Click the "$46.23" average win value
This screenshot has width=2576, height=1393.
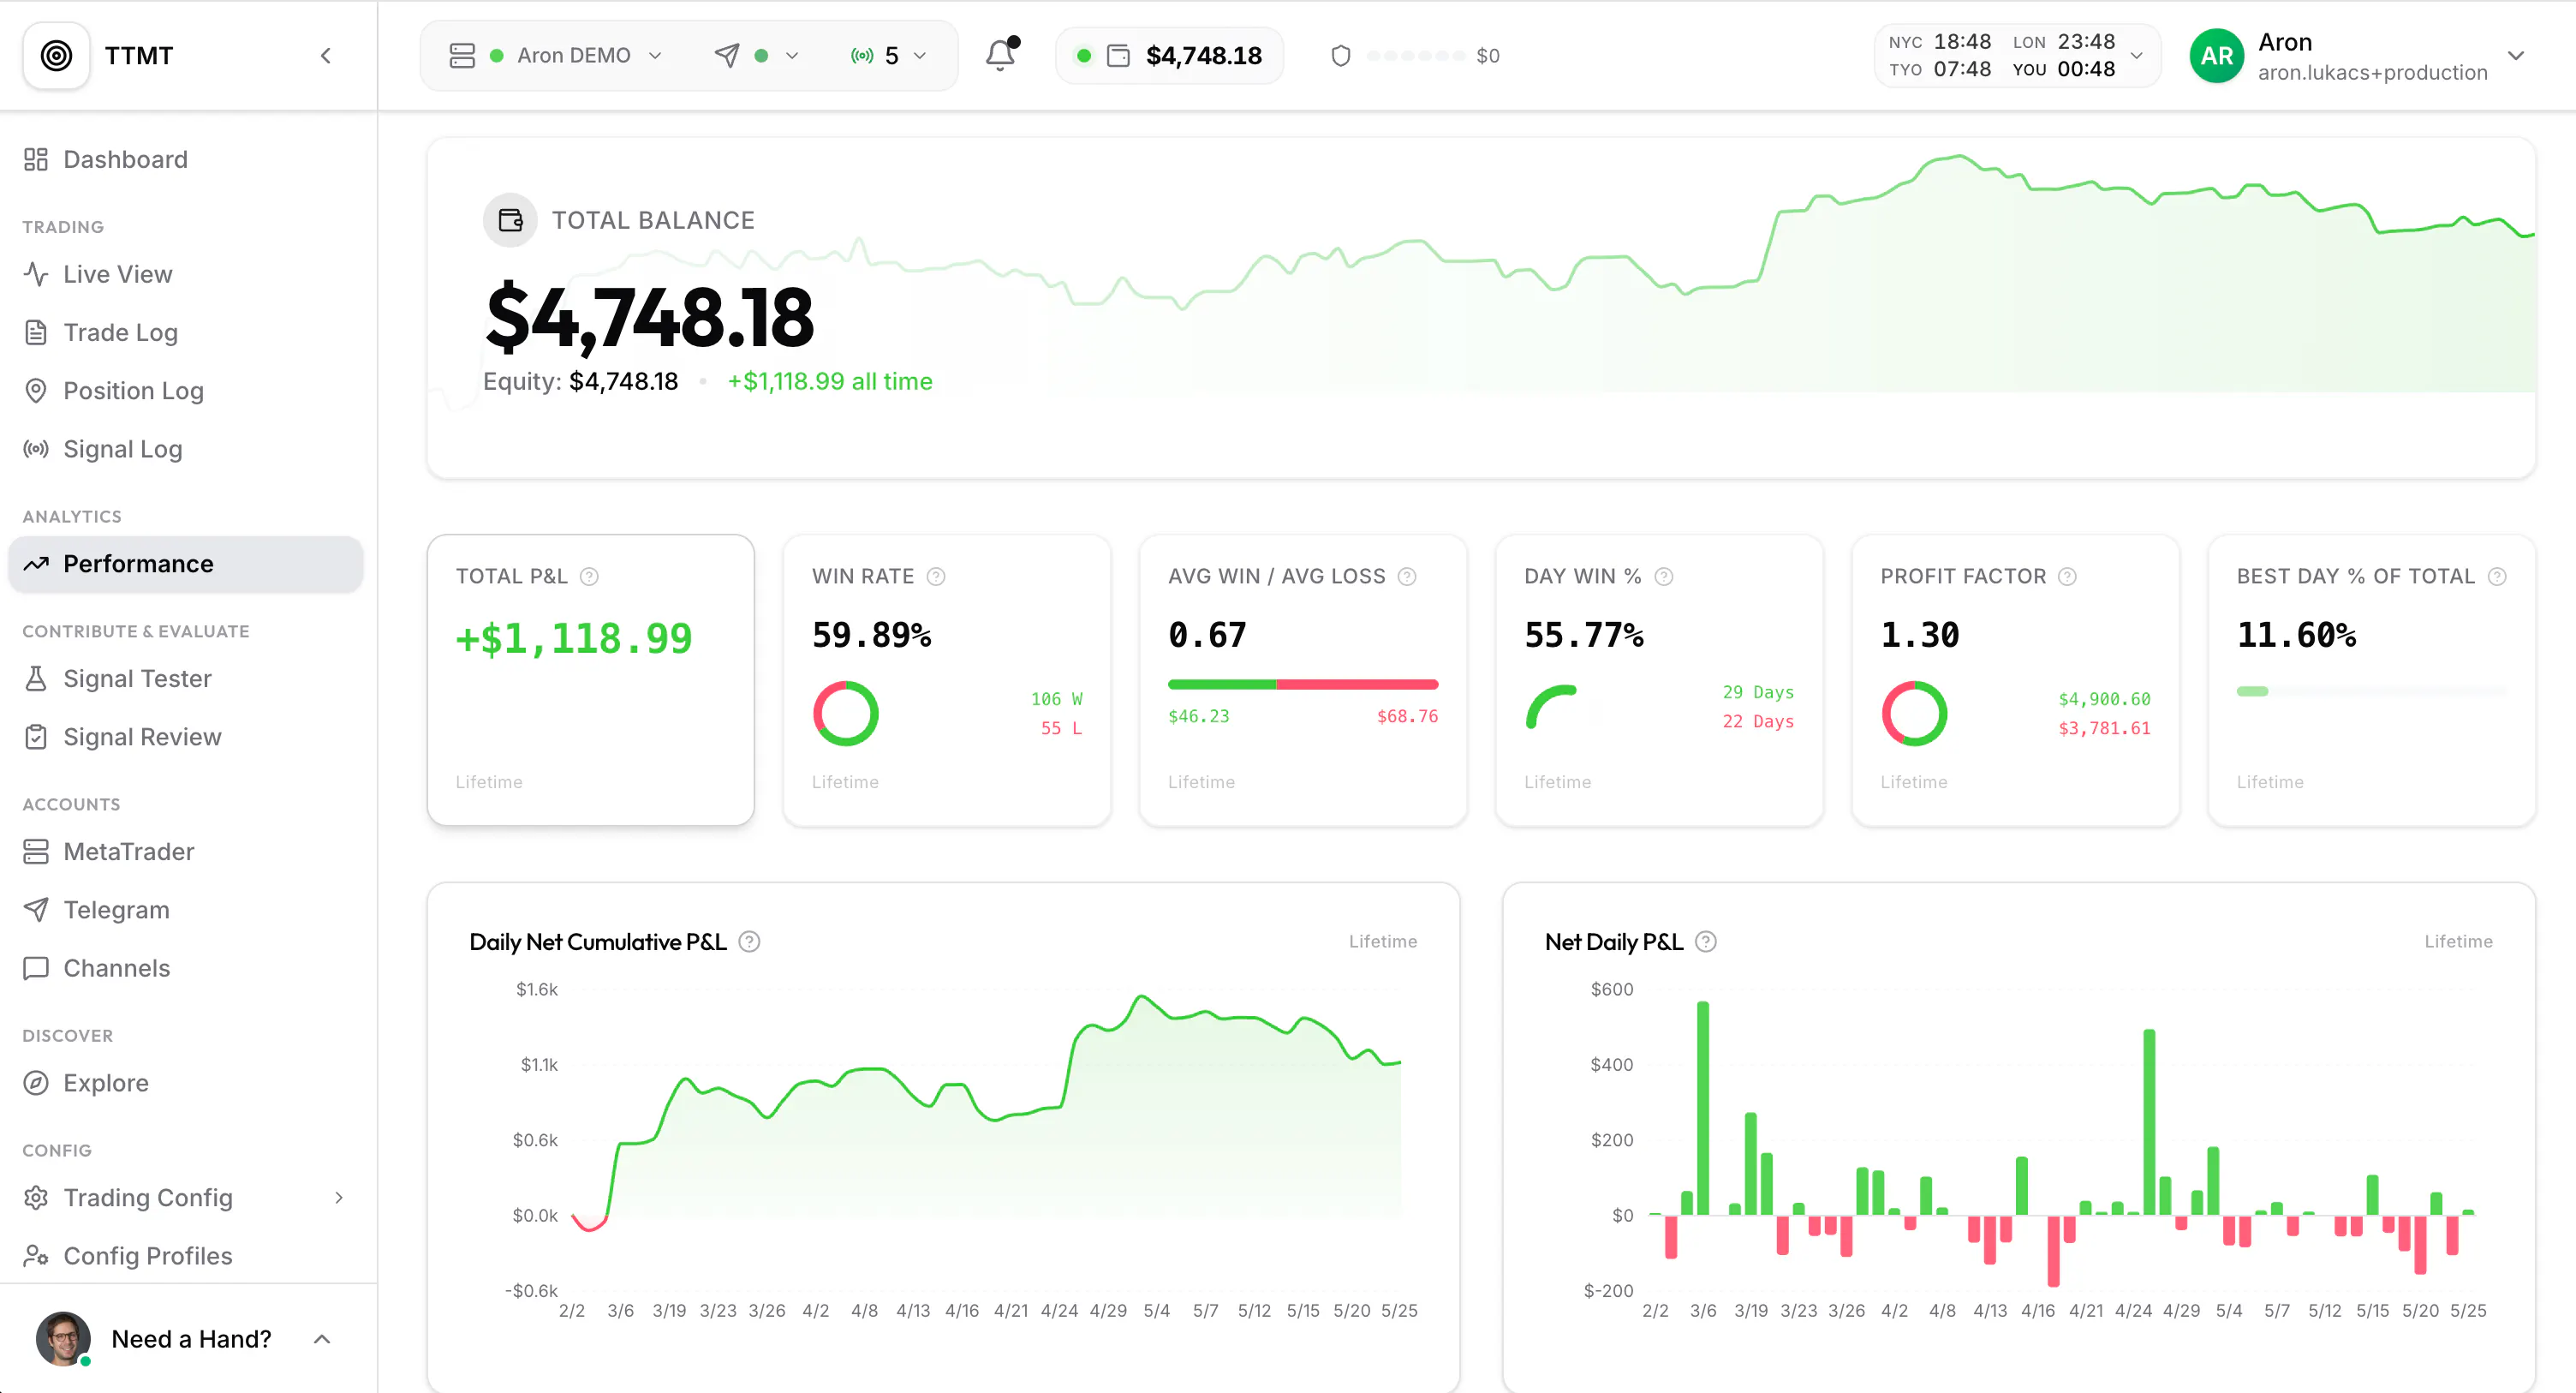1198,716
